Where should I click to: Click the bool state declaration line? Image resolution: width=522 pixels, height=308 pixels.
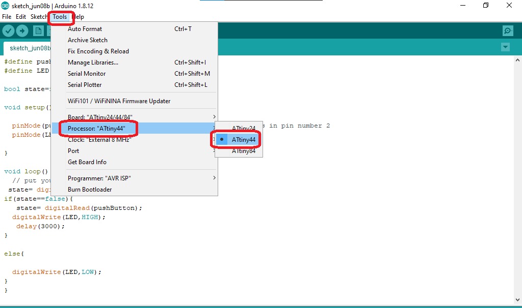(x=27, y=89)
